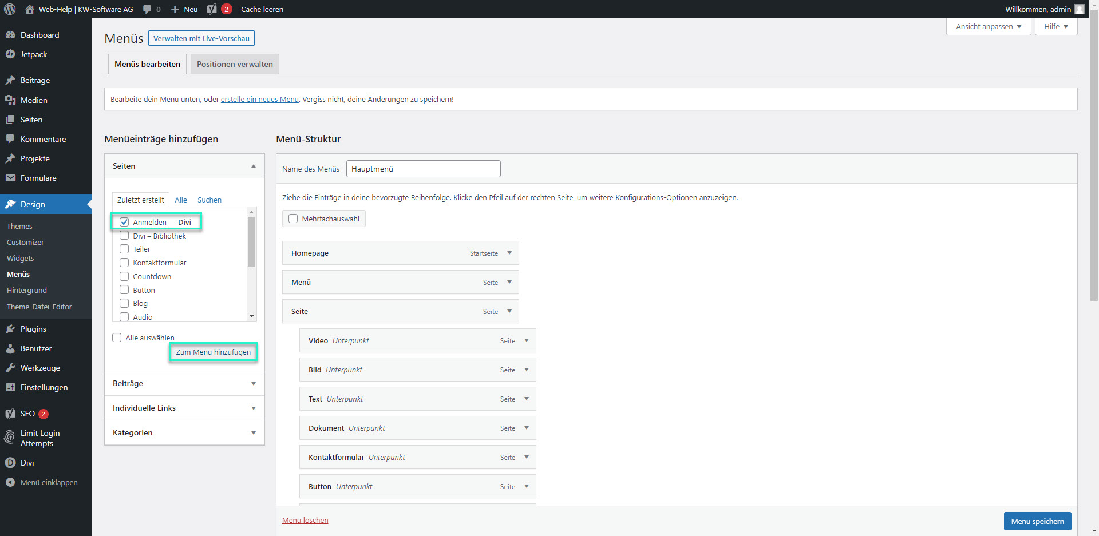Click the Werkzeuge wrench icon
The image size is (1099, 536).
10,368
